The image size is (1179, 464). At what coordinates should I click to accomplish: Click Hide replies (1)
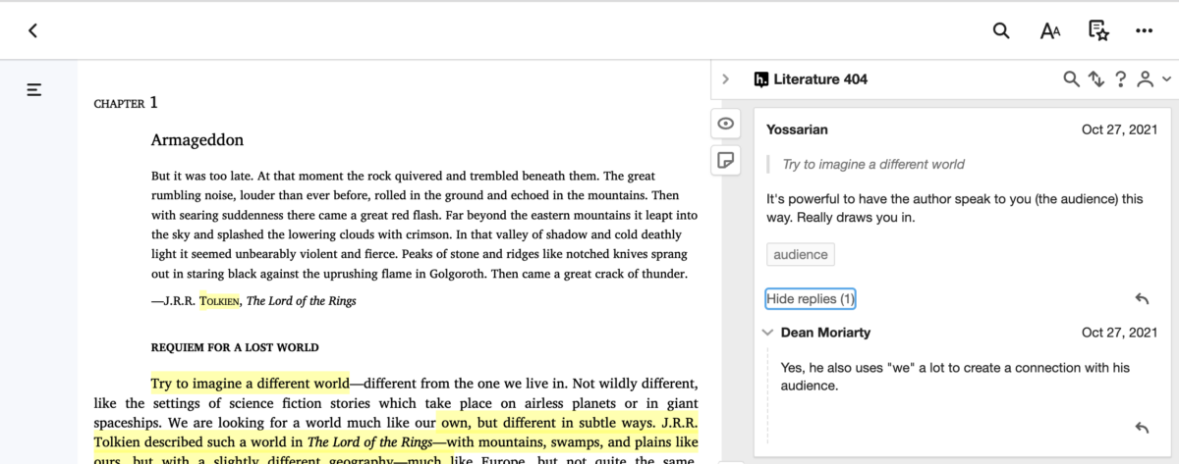click(x=811, y=298)
